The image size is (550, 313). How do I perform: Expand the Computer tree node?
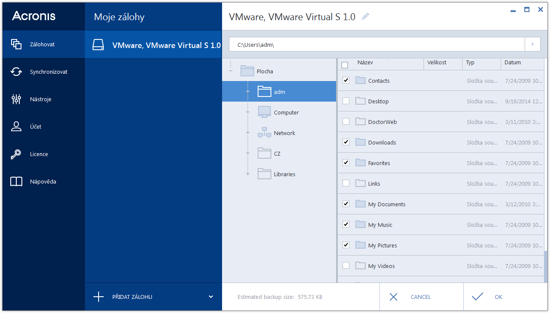(x=247, y=112)
